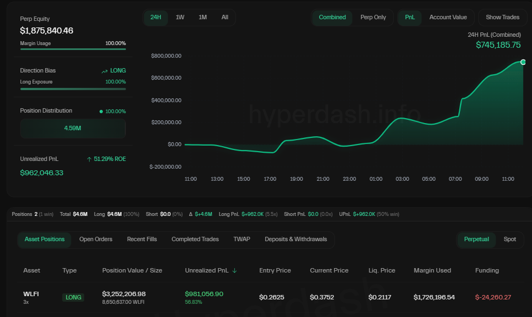
Task: Toggle chart to Perp Only view
Action: 373,18
